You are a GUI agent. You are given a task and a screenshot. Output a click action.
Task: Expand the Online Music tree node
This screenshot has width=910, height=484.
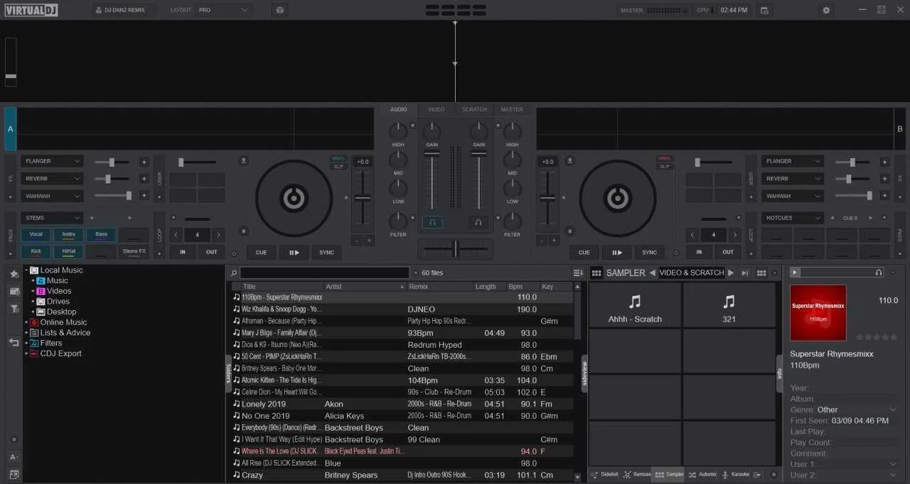[x=26, y=322]
